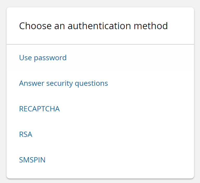Pick RSA as authentication method
The width and height of the screenshot is (200, 183).
pyautogui.click(x=26, y=134)
